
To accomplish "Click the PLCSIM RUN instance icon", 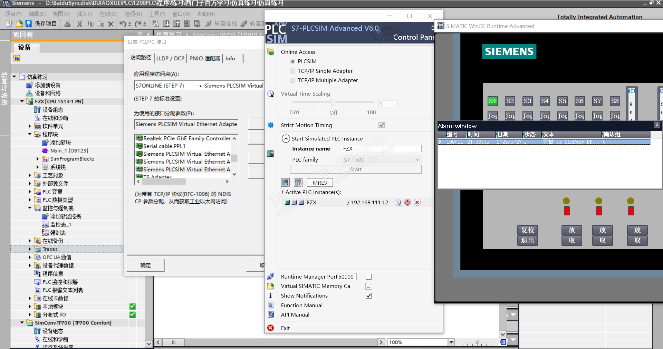I will 285,182.
